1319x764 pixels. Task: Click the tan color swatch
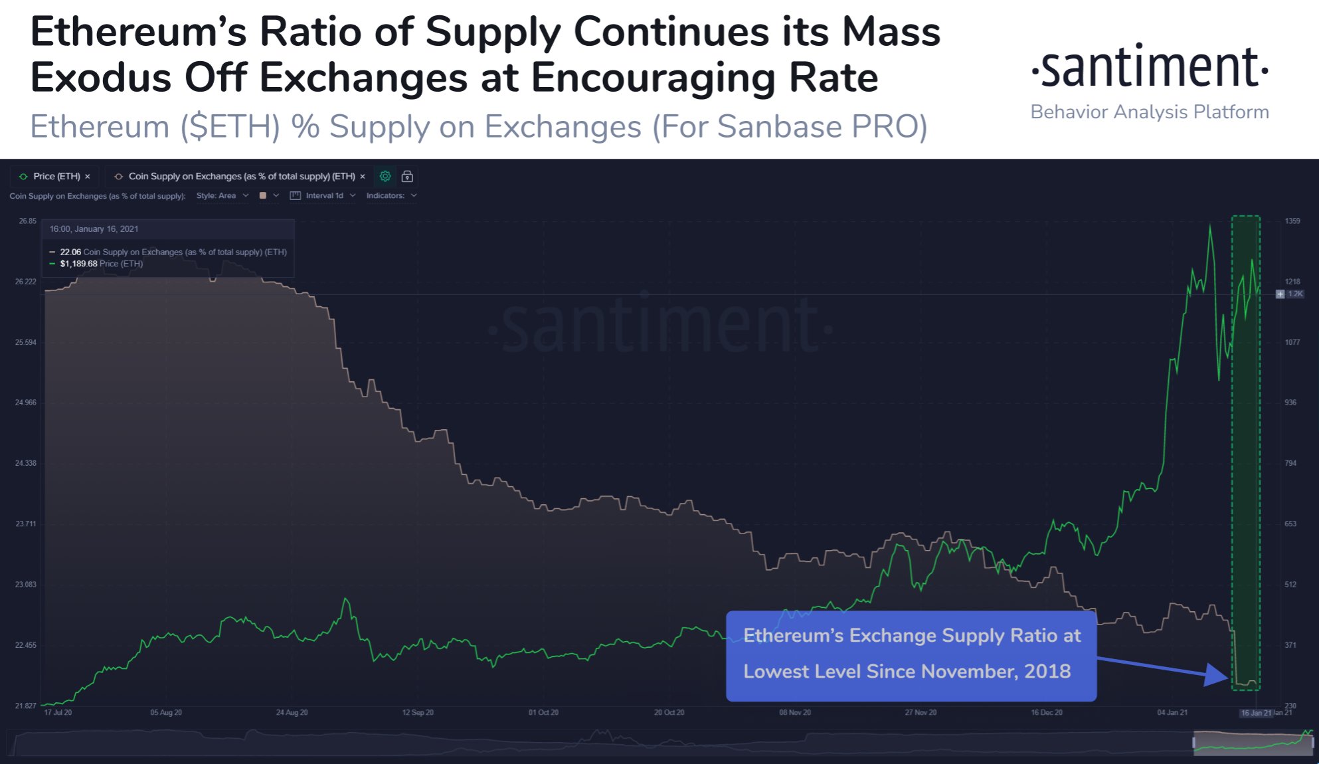tap(263, 195)
